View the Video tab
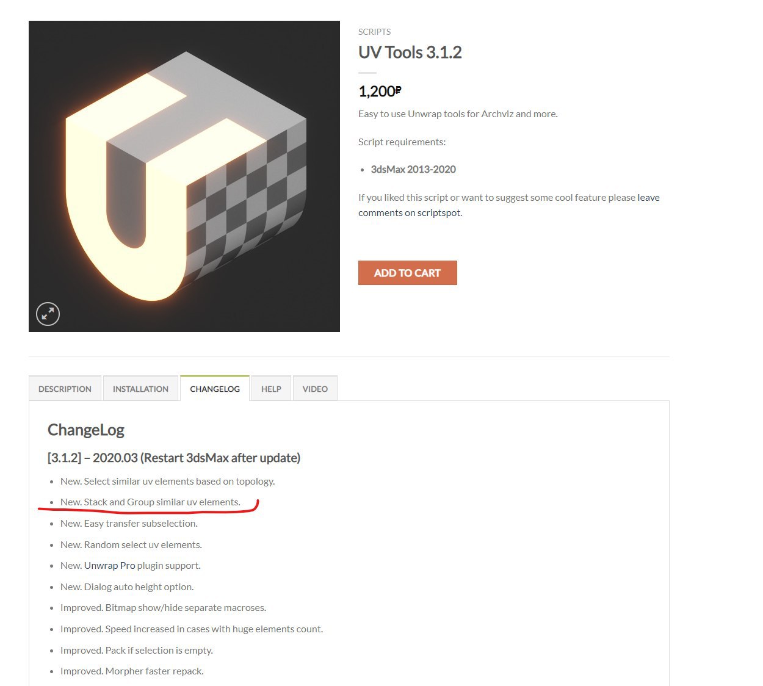 coord(315,389)
